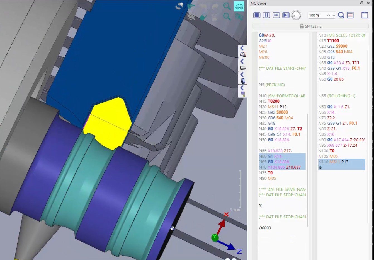Pause the NC simulation
This screenshot has height=260, width=374.
point(266,15)
